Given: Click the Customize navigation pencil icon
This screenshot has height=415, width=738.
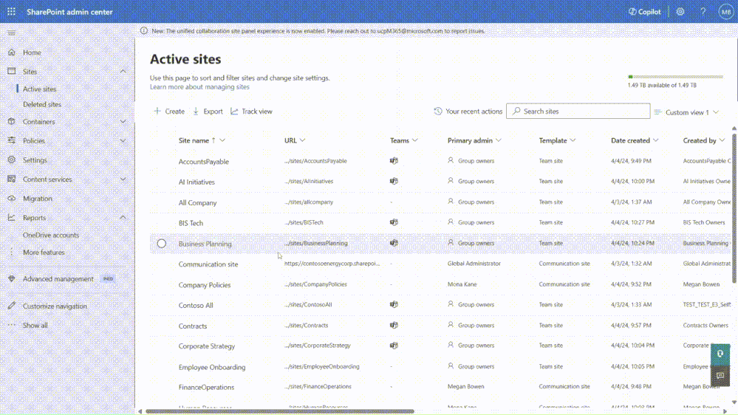Looking at the screenshot, I should [x=12, y=306].
